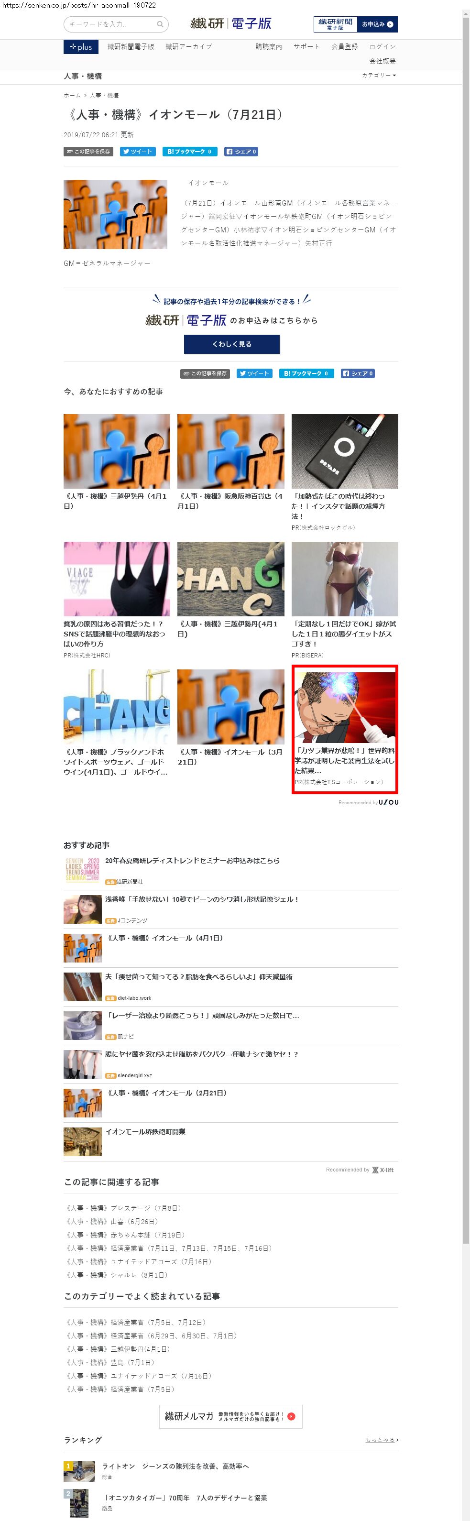Open related article プレステージ（7月8日）
Viewport: 470px width, 1521px height.
[123, 1208]
